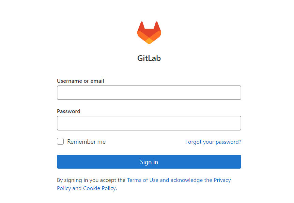The image size is (294, 203).
Task: Open the "Cookie Policy" link text
Action: [99, 188]
